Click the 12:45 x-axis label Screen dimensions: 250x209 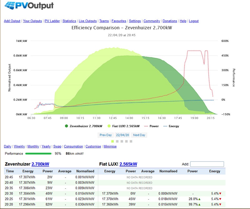[113, 118]
